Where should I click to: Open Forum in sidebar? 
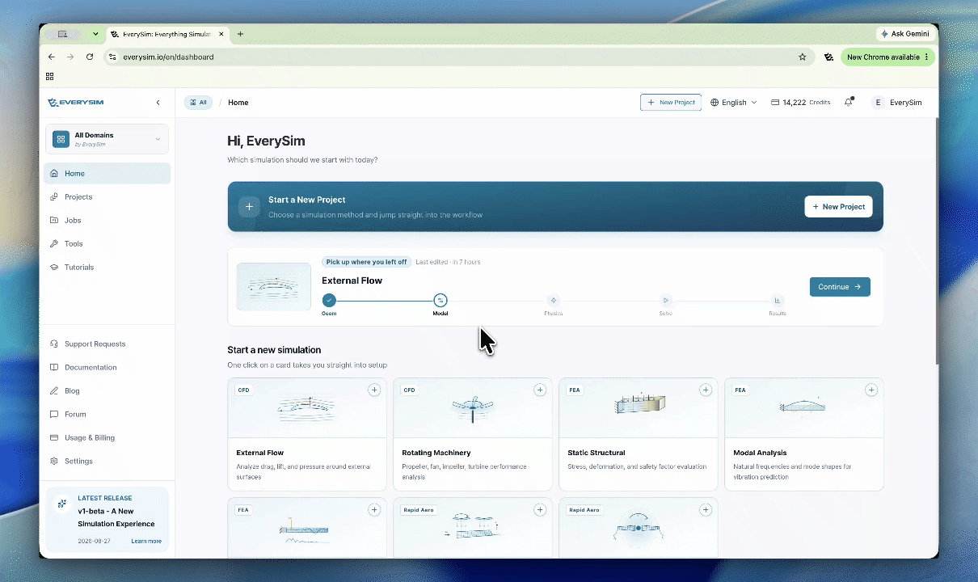pos(107,414)
